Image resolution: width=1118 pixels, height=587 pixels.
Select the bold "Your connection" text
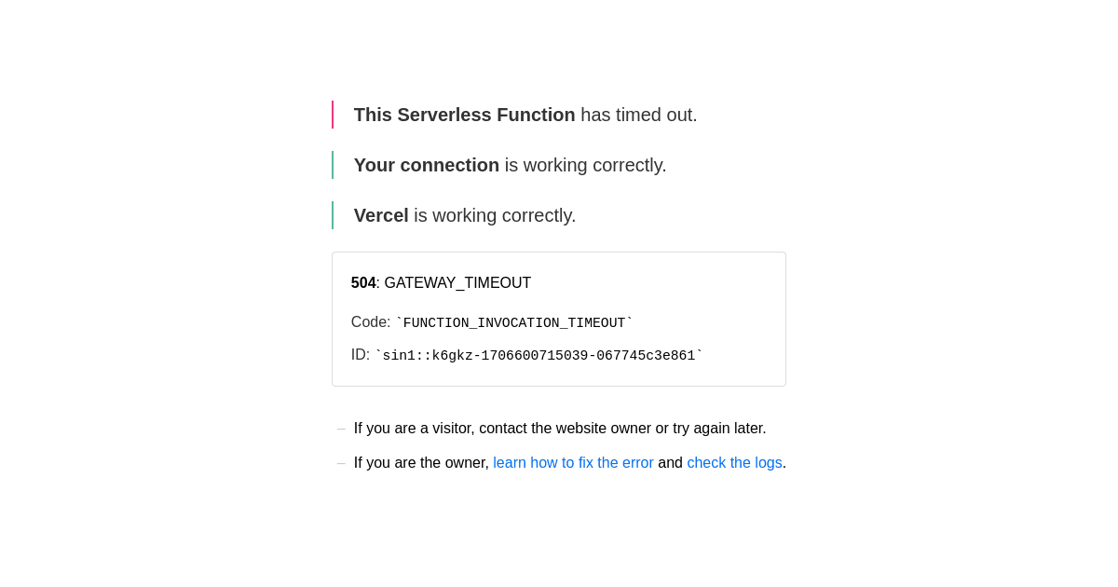[426, 165]
